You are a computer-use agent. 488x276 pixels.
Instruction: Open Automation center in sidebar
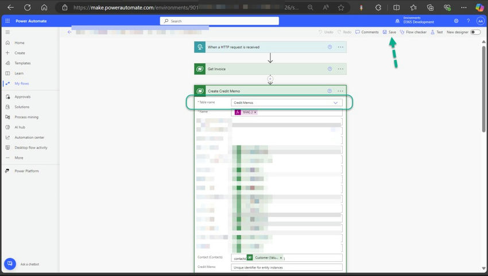pyautogui.click(x=29, y=137)
